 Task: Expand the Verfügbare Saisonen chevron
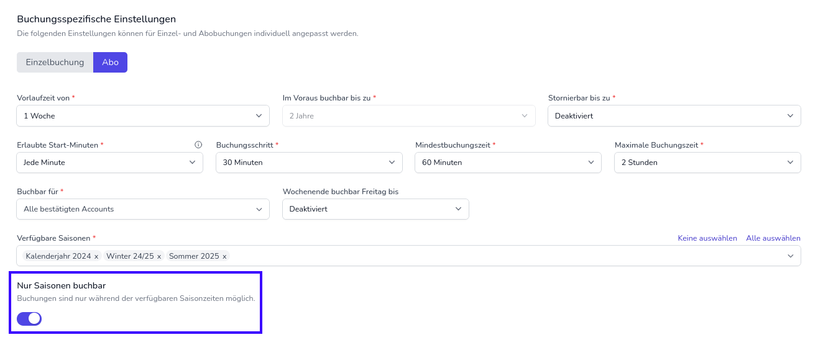click(x=791, y=256)
